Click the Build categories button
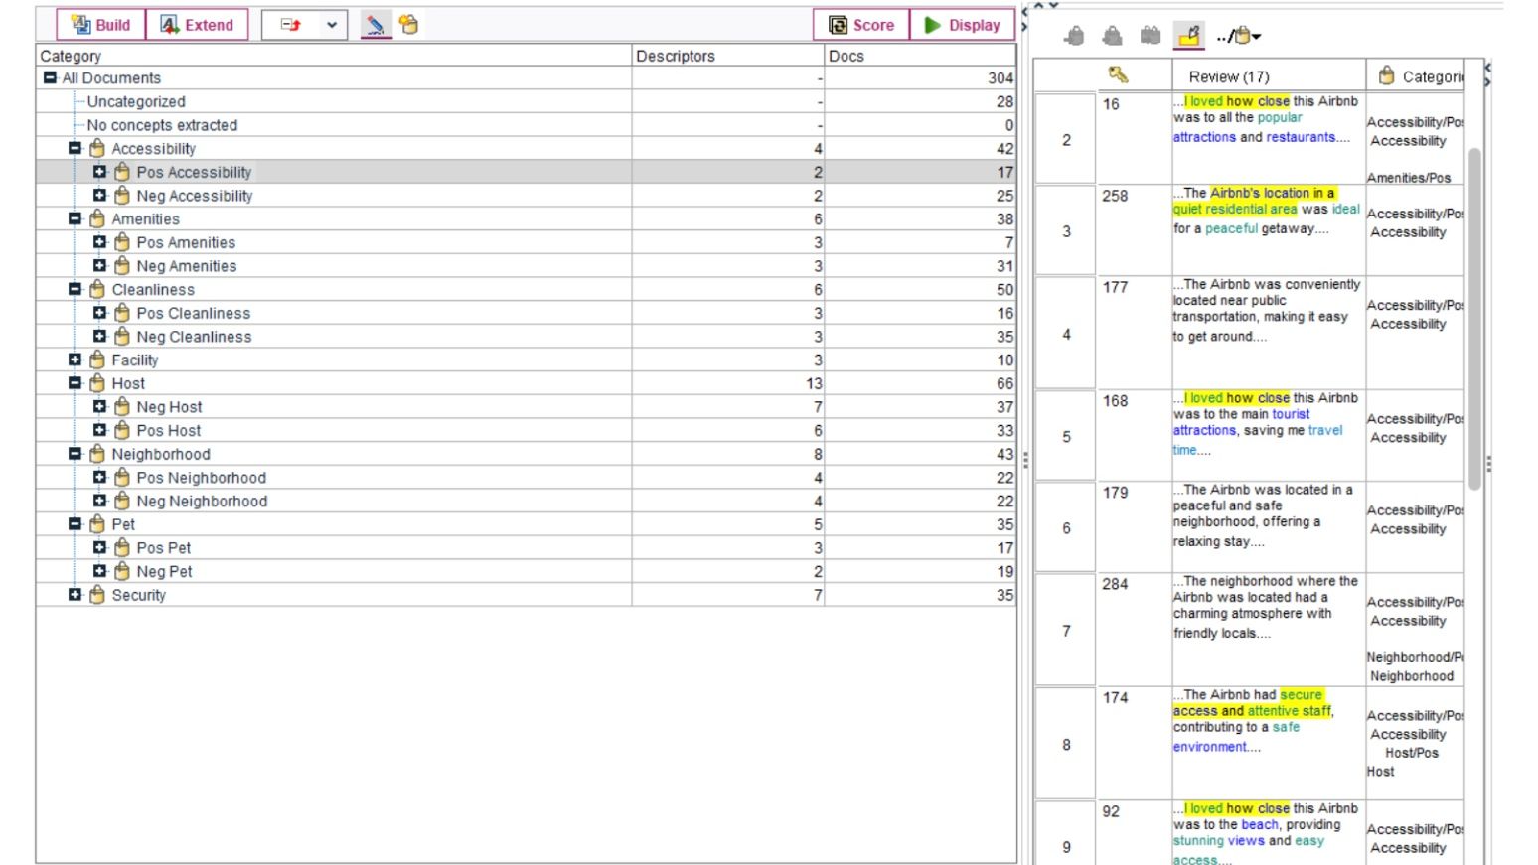Screen dimensions: 1538x865 (100, 25)
